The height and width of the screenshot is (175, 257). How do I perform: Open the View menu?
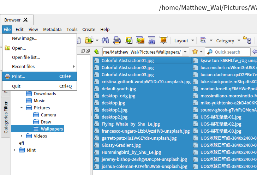[33, 30]
